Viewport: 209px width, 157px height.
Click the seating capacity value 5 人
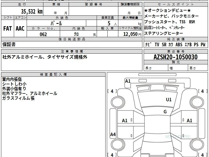(x=112, y=24)
